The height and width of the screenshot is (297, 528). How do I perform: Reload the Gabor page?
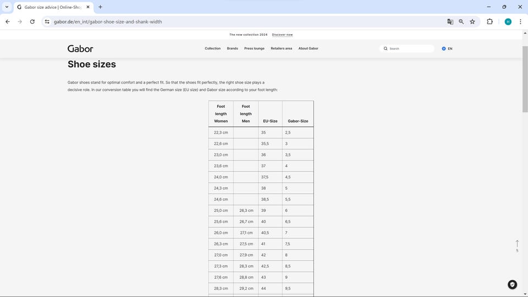32,21
